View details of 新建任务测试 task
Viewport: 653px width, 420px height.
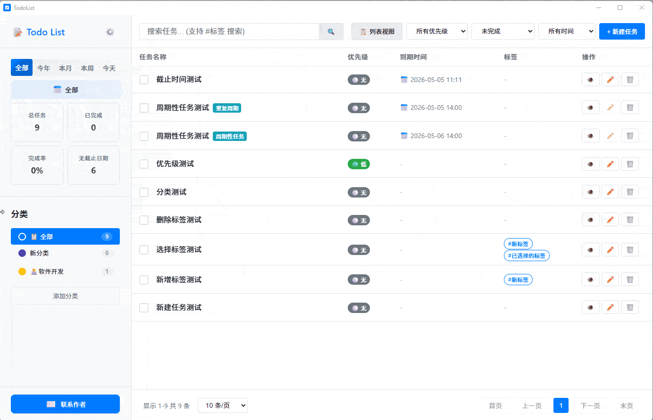[590, 307]
